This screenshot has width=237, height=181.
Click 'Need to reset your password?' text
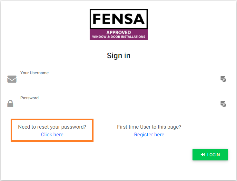(x=52, y=127)
